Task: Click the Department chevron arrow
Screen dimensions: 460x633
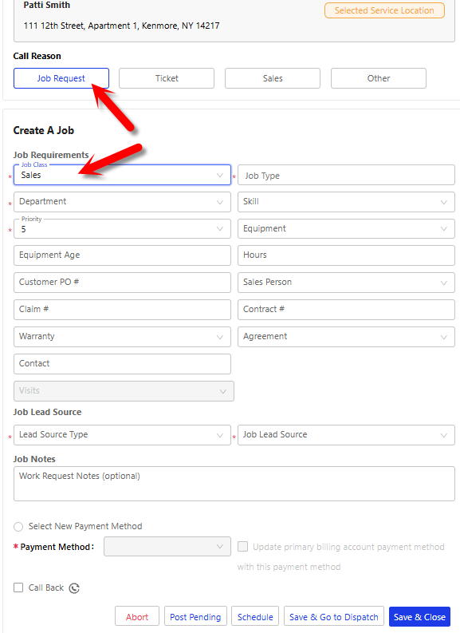Action: point(220,202)
